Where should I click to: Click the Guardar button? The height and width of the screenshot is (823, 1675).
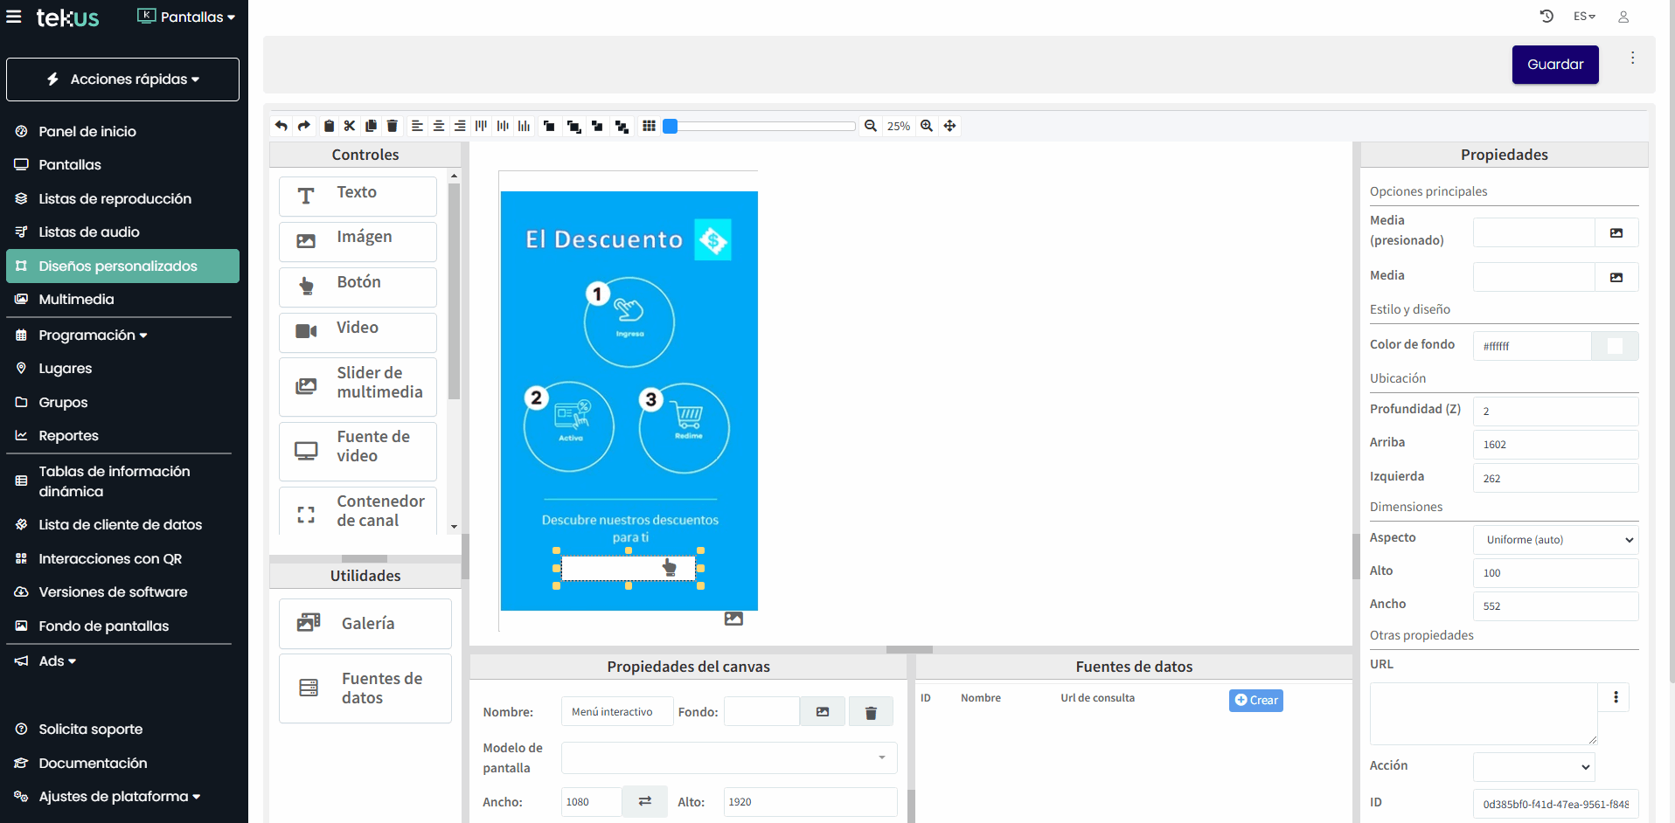click(1554, 65)
